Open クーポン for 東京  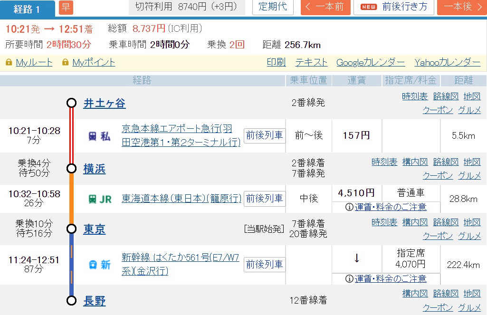pos(438,236)
